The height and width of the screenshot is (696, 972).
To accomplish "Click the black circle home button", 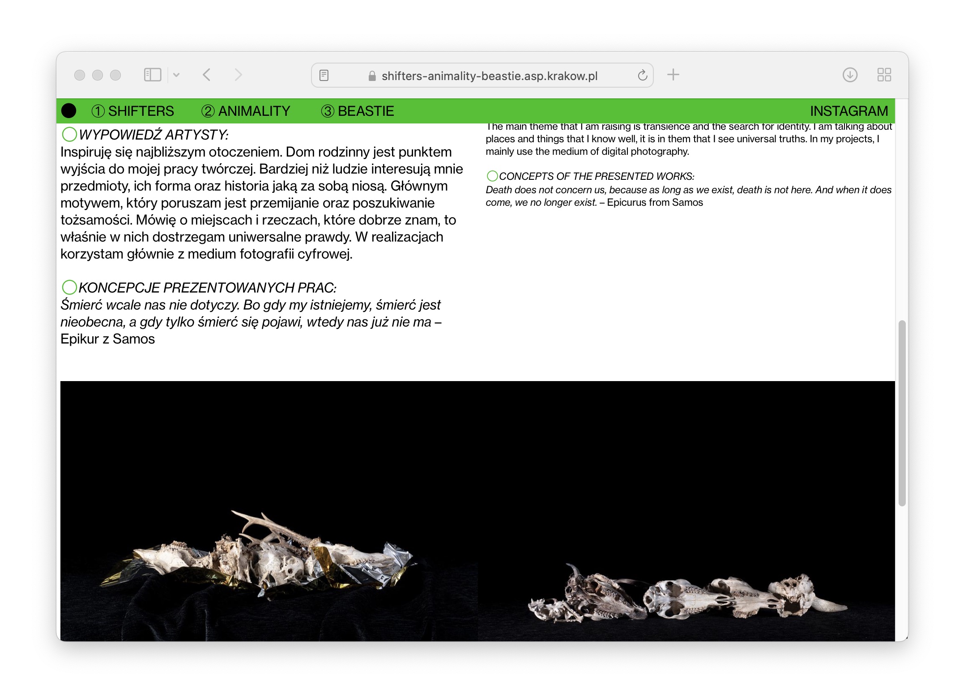I will tap(69, 111).
